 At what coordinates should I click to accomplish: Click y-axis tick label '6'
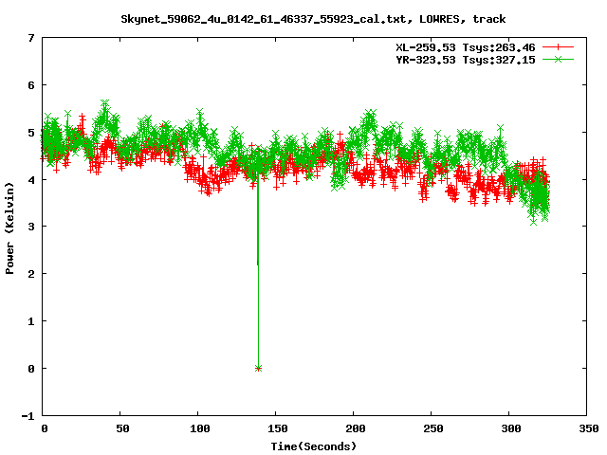click(31, 85)
